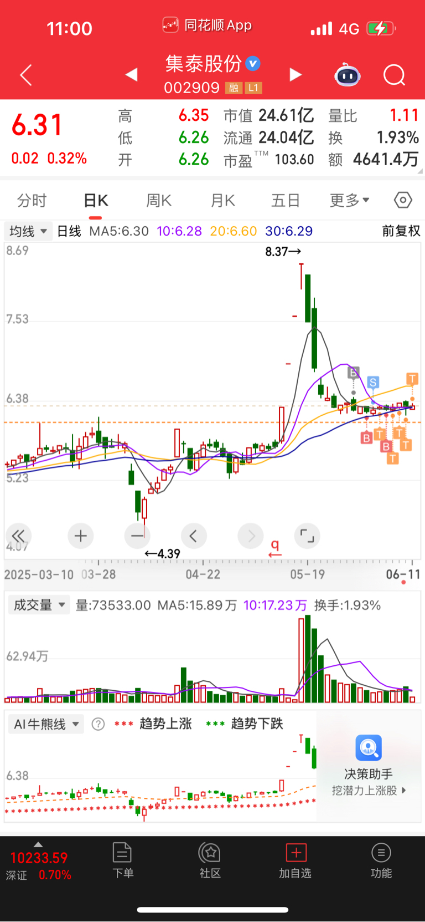Image resolution: width=425 pixels, height=922 pixels.
Task: Open 成交量 indicator dropdown
Action: tap(39, 605)
